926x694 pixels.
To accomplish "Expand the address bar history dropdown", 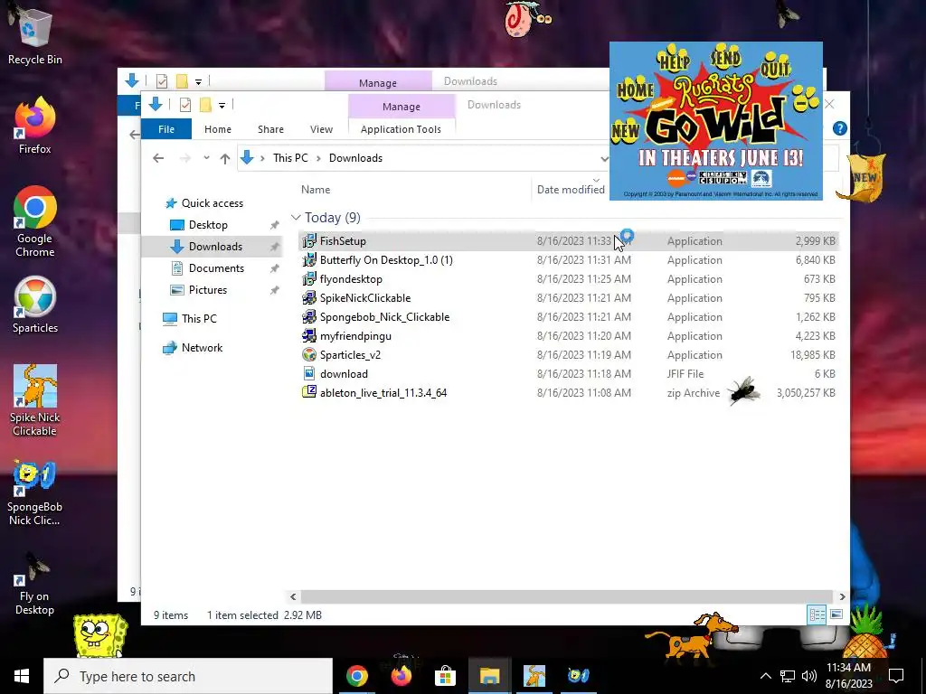I will point(603,158).
